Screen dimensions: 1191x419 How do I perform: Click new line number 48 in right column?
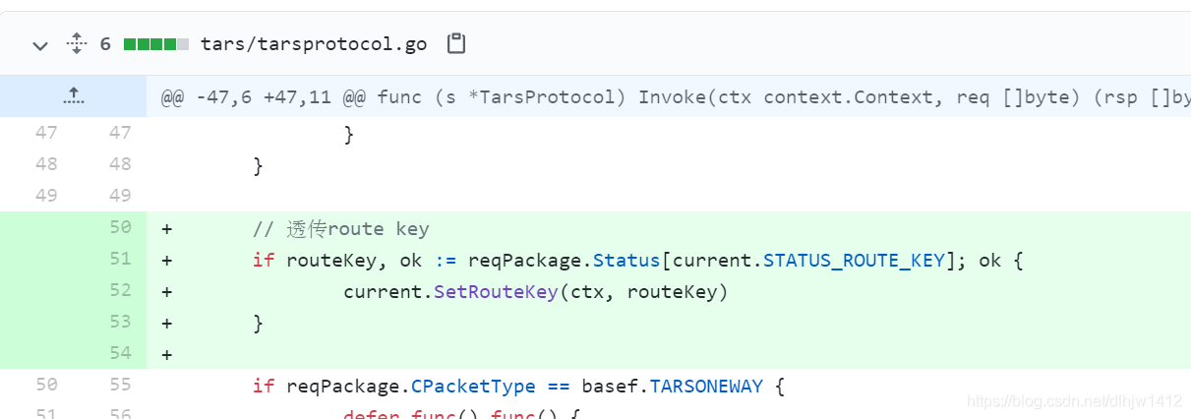(120, 164)
